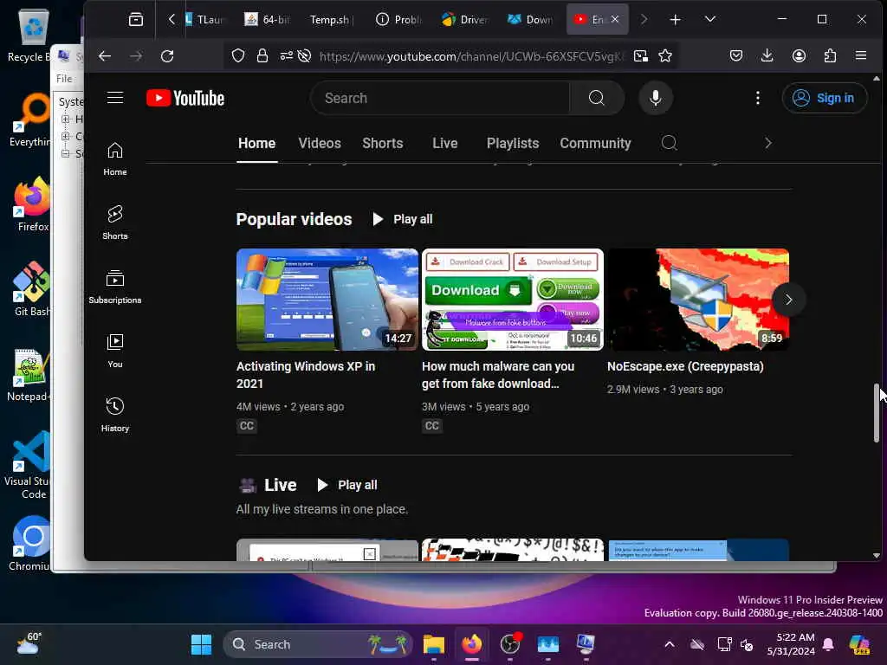887x665 pixels.
Task: Switch to the channel Shorts tab
Action: (x=382, y=143)
